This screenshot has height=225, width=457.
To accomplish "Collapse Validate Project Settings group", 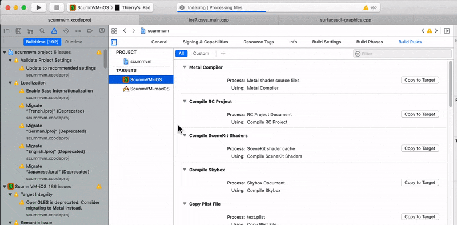I will [x=10, y=61].
